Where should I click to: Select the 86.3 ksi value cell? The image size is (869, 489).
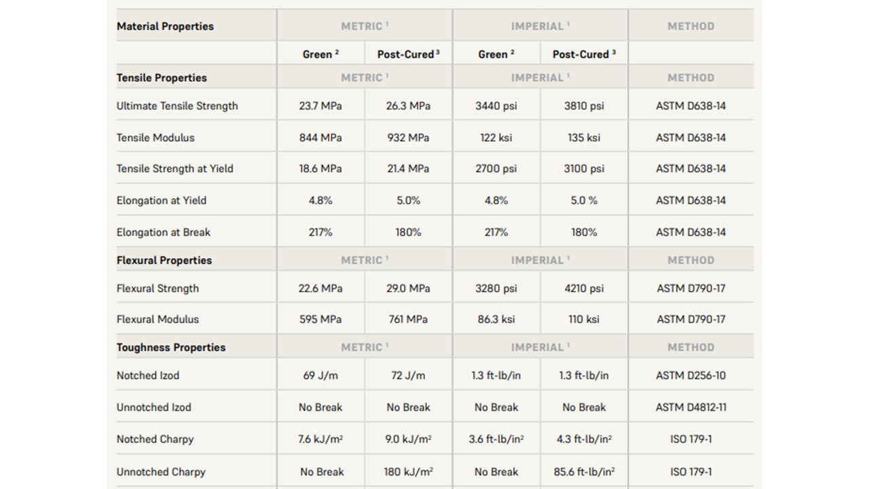click(496, 319)
